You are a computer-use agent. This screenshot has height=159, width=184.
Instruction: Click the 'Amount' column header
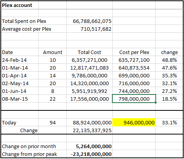[x=53, y=52]
